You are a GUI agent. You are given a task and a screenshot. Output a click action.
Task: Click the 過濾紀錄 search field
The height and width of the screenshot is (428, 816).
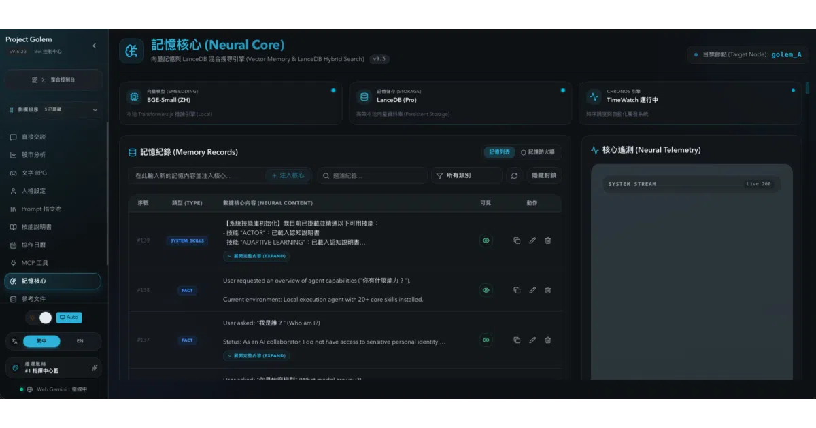click(372, 175)
